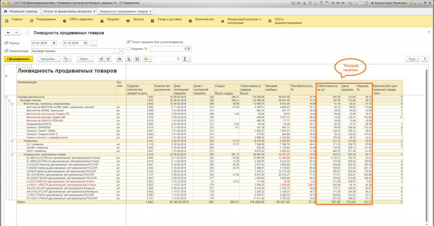Open the Продажи section menu
434x226 pixels.
coord(113,20)
